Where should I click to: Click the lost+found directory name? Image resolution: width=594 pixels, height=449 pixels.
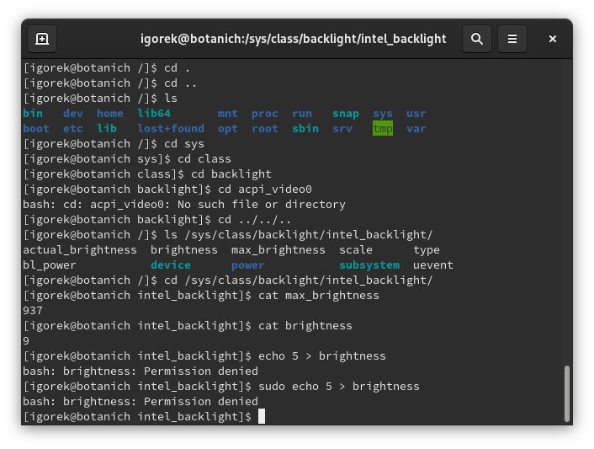(x=171, y=129)
